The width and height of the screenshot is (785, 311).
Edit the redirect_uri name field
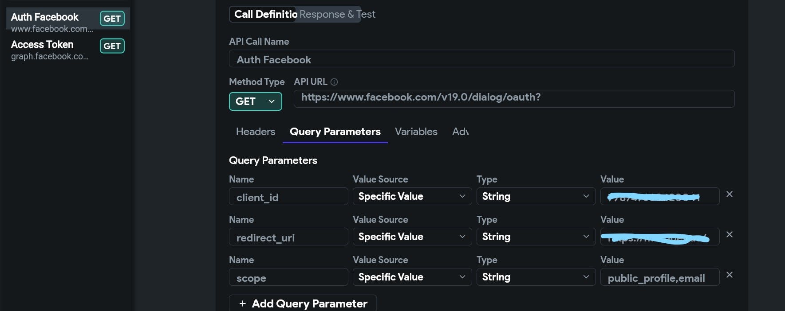pos(288,237)
